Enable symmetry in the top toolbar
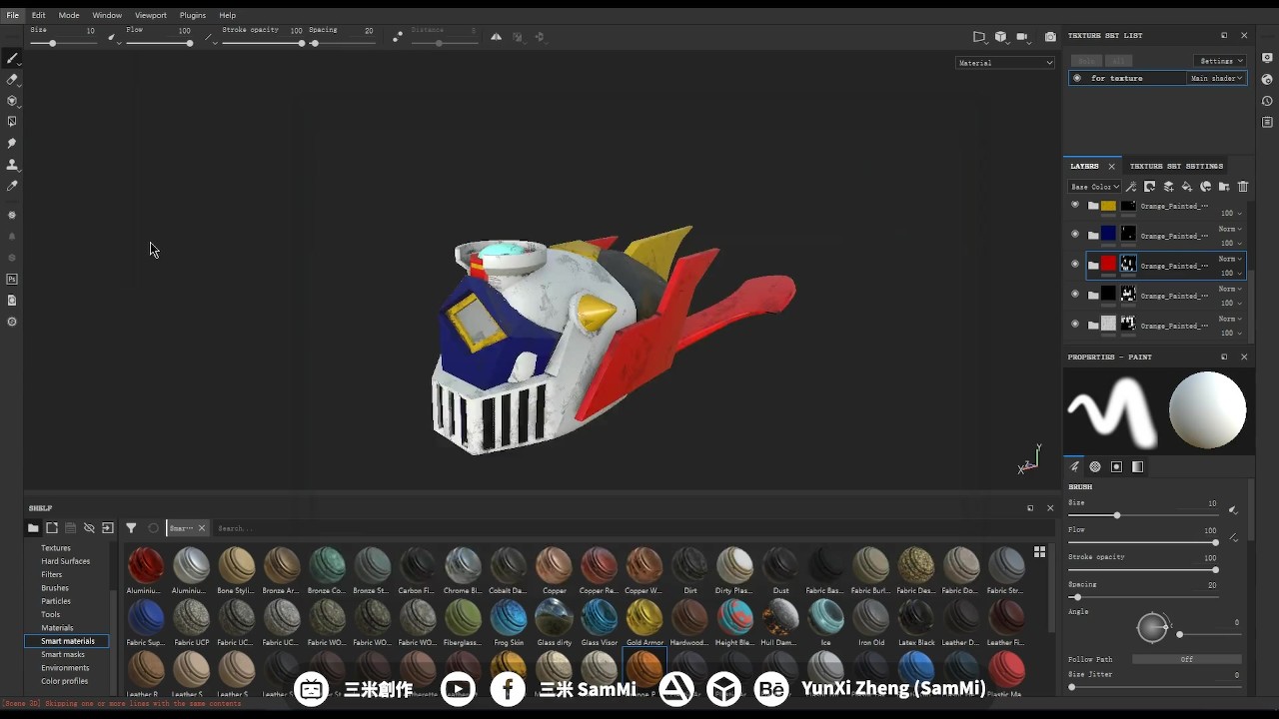The image size is (1279, 719). [x=497, y=37]
